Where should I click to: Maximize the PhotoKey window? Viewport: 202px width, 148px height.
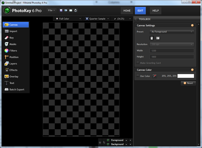[189, 2]
